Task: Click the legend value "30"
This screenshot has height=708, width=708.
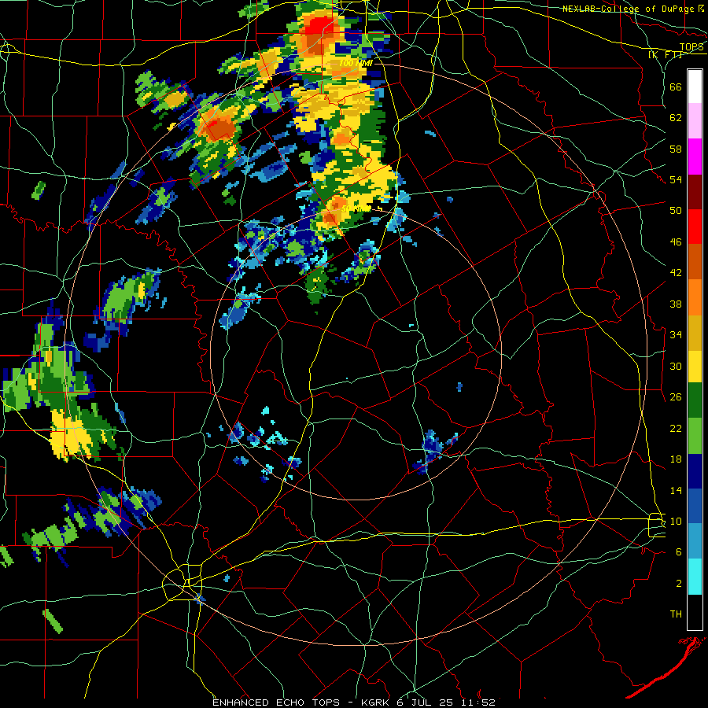Action: (x=676, y=366)
